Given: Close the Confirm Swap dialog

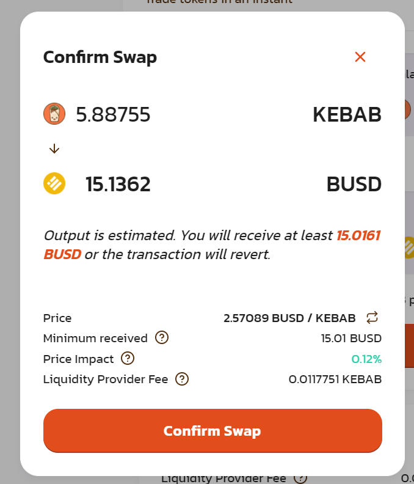Looking at the screenshot, I should (360, 57).
